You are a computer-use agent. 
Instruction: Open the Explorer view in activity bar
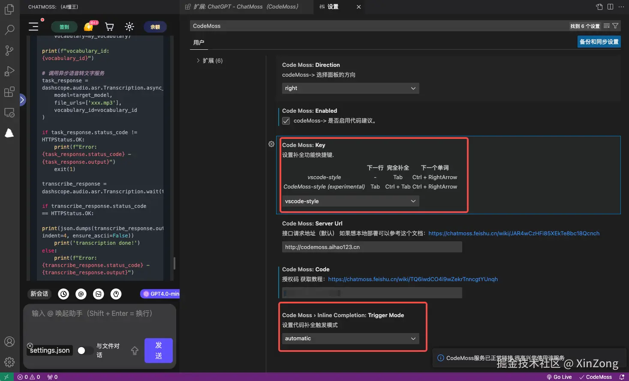tap(9, 9)
